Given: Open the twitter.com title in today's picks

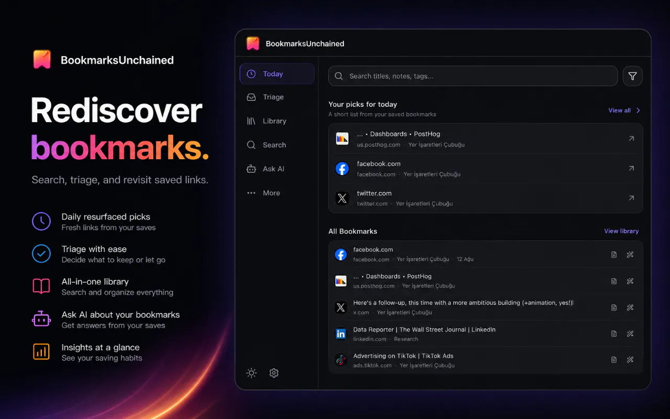Looking at the screenshot, I should pos(374,193).
